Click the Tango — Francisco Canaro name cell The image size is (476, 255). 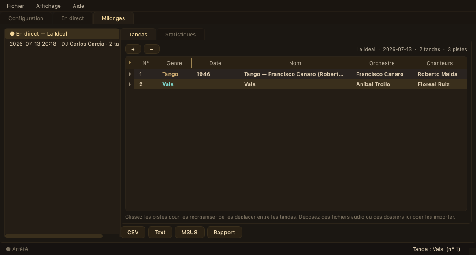(294, 74)
